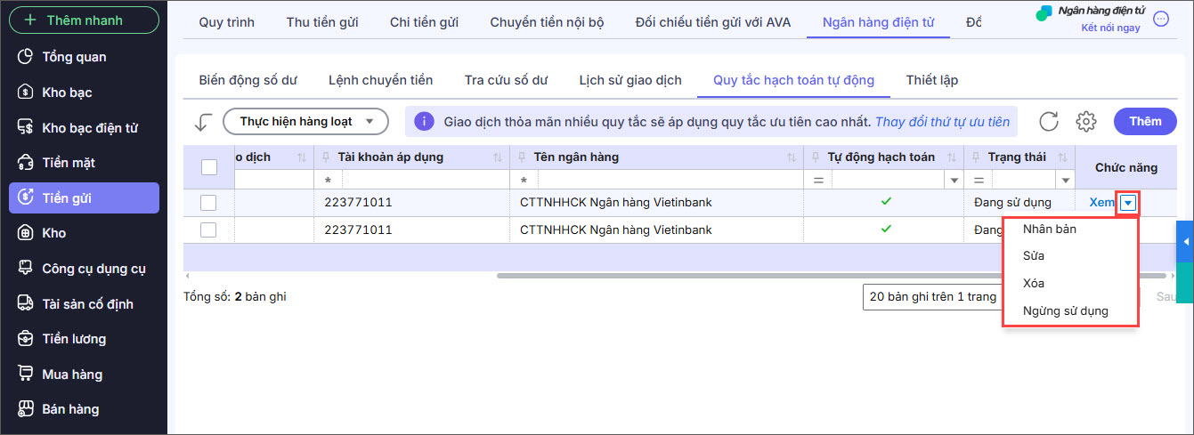The width and height of the screenshot is (1194, 435).
Task: Open Kho bạc điện tử module
Action: coord(89,127)
